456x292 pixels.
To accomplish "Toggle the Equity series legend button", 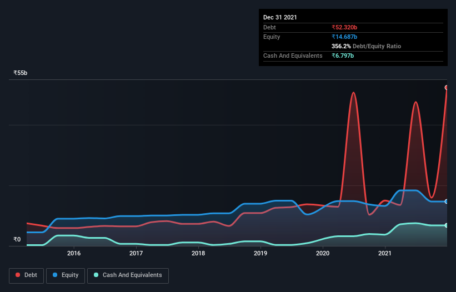I will coord(66,275).
